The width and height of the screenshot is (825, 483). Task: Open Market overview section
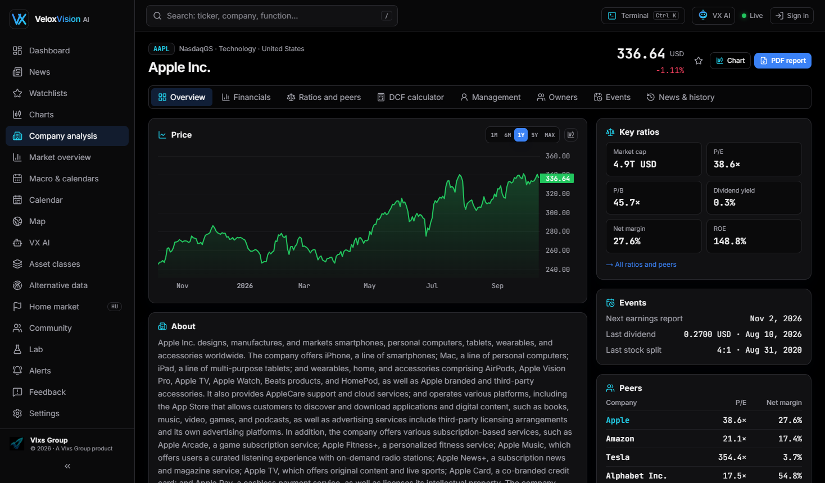click(x=67, y=157)
